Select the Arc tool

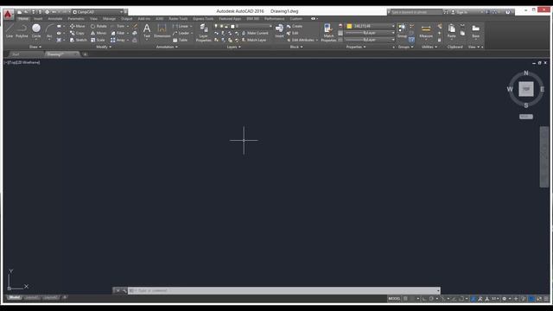(x=49, y=31)
